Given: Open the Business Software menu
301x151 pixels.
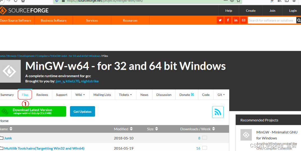Looking at the screenshot, I should [x=53, y=20].
